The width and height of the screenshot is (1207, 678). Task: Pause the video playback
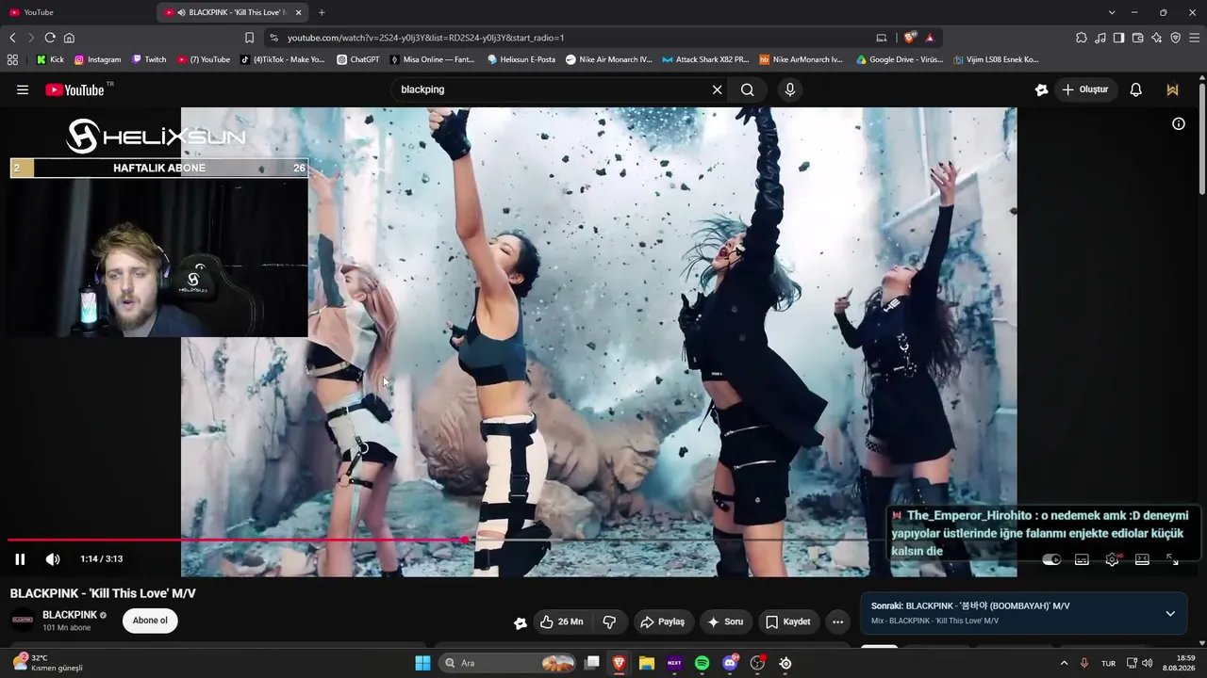pos(20,559)
